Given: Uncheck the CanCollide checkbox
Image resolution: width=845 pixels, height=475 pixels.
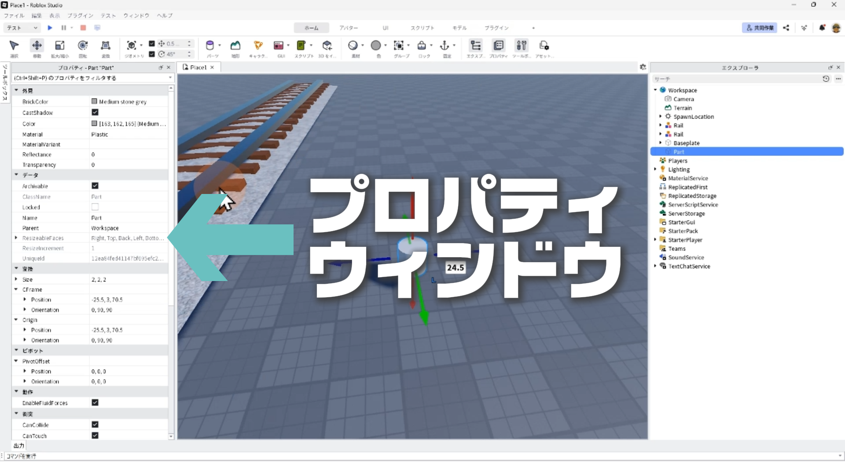Looking at the screenshot, I should [x=95, y=425].
